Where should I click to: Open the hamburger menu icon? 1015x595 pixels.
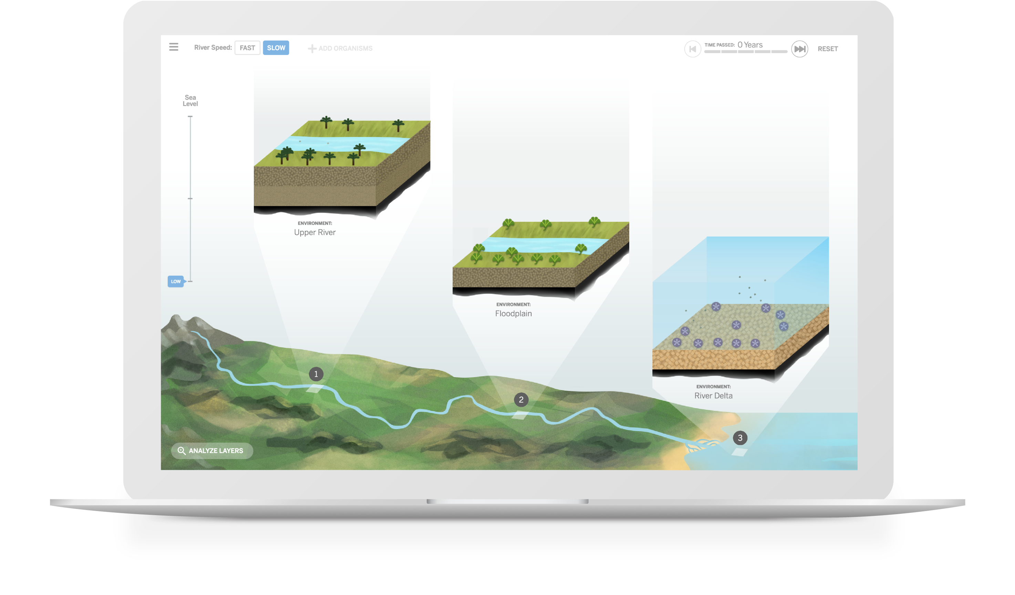[x=174, y=47]
